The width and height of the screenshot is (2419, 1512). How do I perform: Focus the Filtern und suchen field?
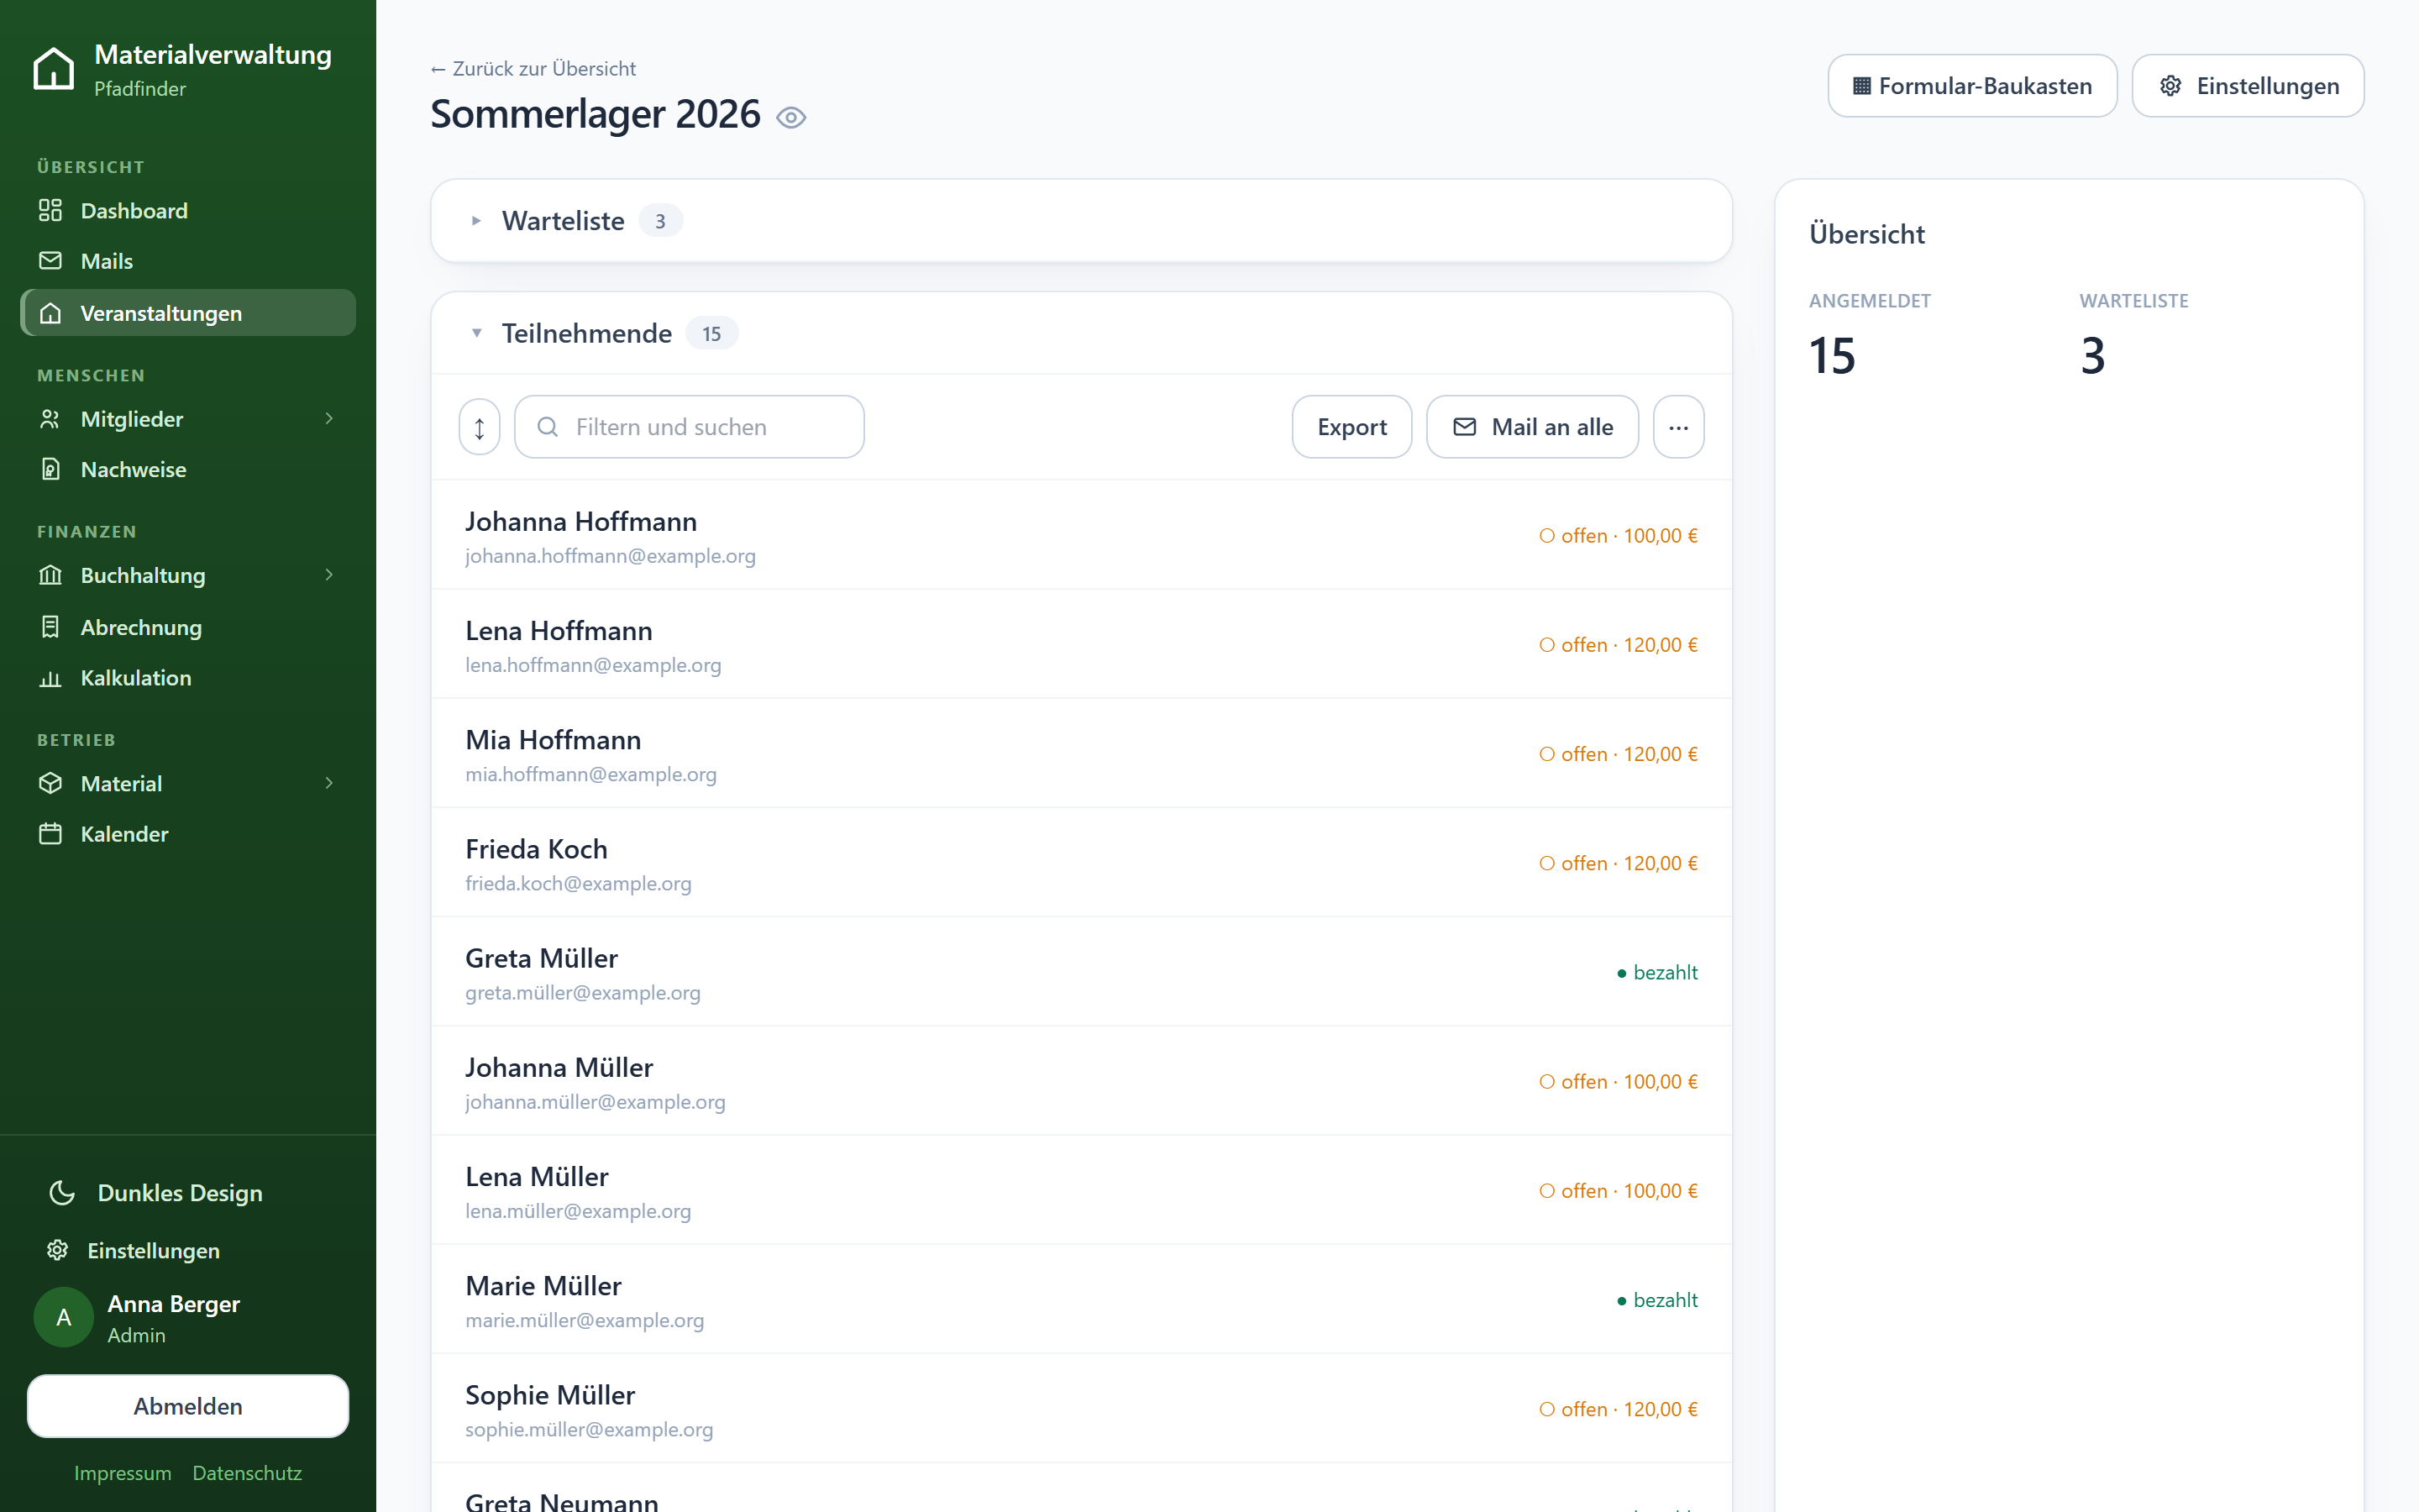[690, 427]
